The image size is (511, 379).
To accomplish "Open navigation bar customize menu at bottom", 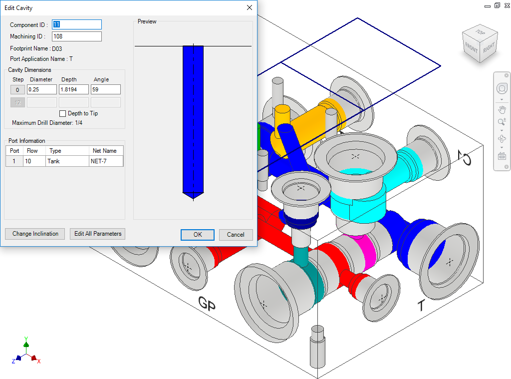I will point(507,166).
